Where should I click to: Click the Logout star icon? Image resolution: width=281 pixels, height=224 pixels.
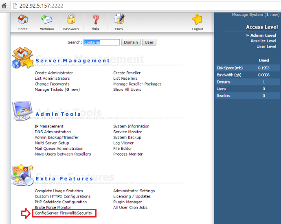[x=197, y=20]
